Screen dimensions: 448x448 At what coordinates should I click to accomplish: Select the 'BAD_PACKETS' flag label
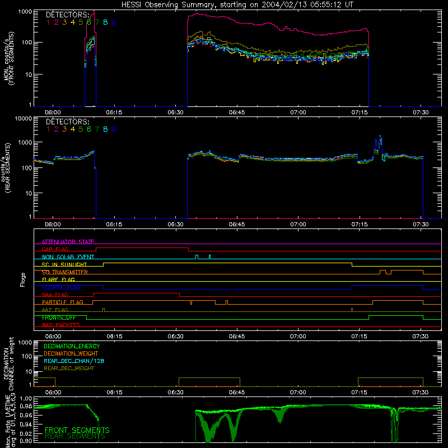61,325
